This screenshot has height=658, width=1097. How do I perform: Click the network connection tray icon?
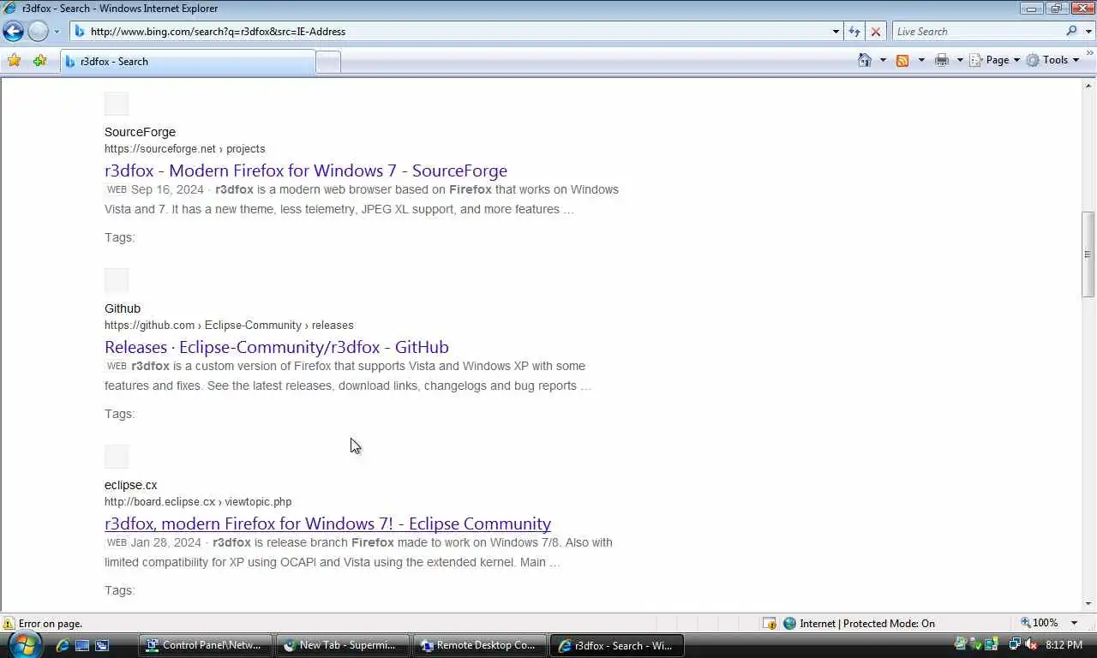[x=1015, y=644]
